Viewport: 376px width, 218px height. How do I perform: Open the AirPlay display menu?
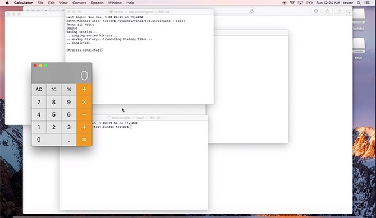point(300,3)
